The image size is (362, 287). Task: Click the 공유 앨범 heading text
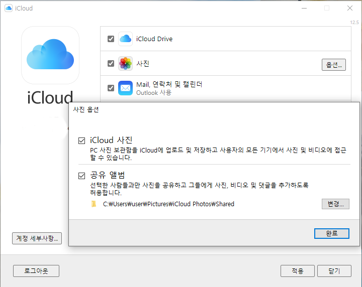tap(108, 175)
